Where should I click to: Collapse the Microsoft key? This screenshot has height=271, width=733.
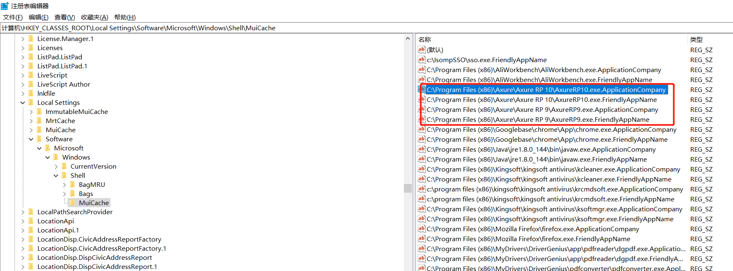pyautogui.click(x=39, y=148)
